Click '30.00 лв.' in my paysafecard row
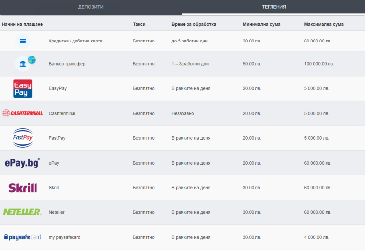The height and width of the screenshot is (250, 365). (252, 237)
